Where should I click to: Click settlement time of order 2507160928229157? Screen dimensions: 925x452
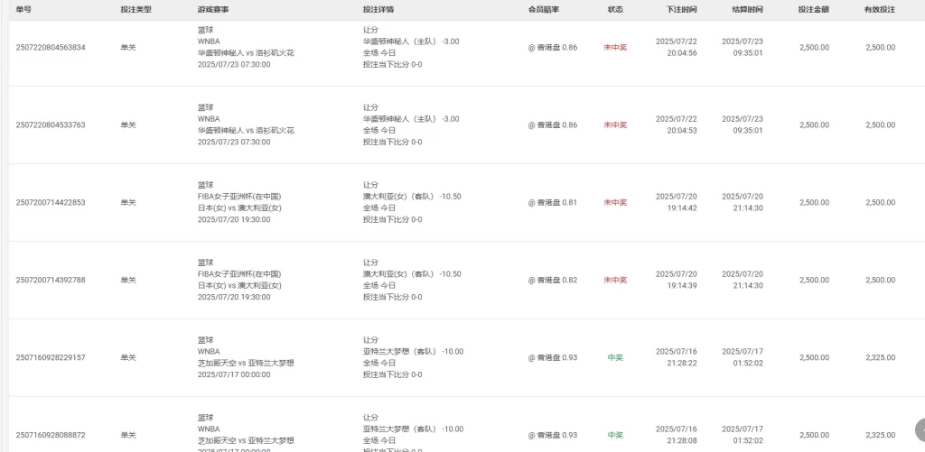click(x=743, y=357)
